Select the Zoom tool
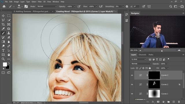Viewport: 185px width, 104px height. (x=3, y=59)
